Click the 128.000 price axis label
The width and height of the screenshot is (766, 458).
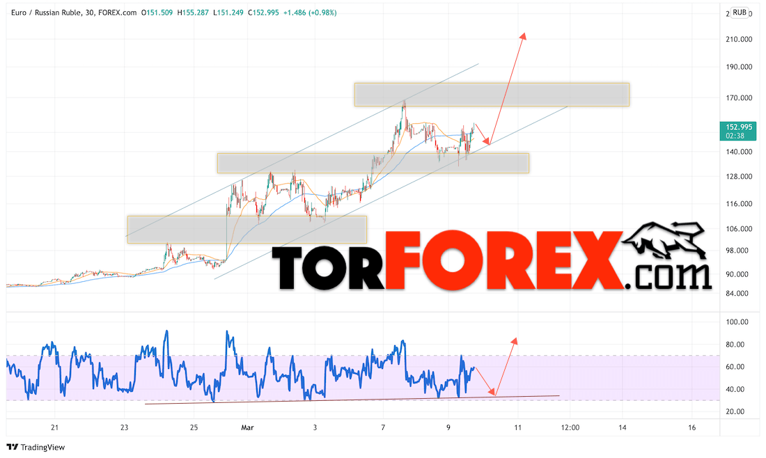tap(739, 176)
